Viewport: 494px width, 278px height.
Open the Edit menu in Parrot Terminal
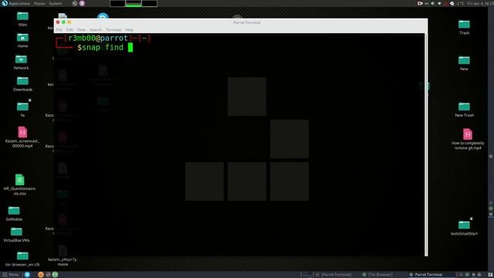[69, 29]
